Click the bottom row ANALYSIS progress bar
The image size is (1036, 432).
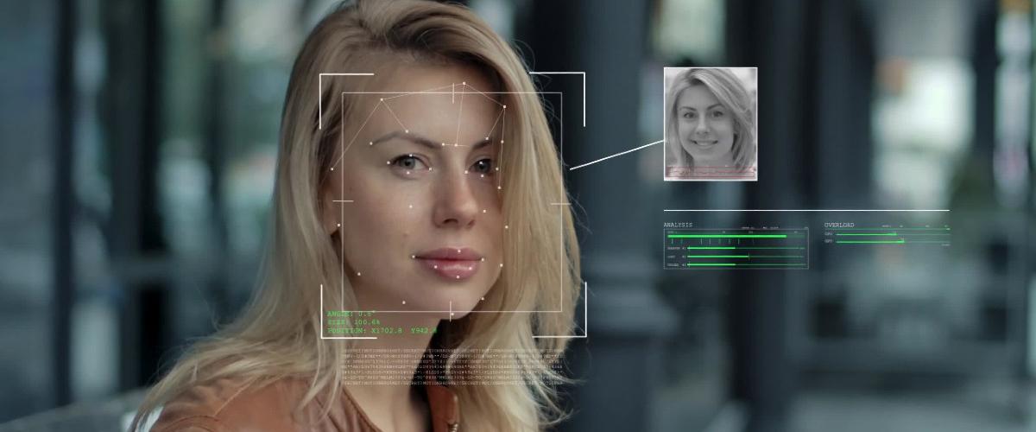tap(711, 264)
